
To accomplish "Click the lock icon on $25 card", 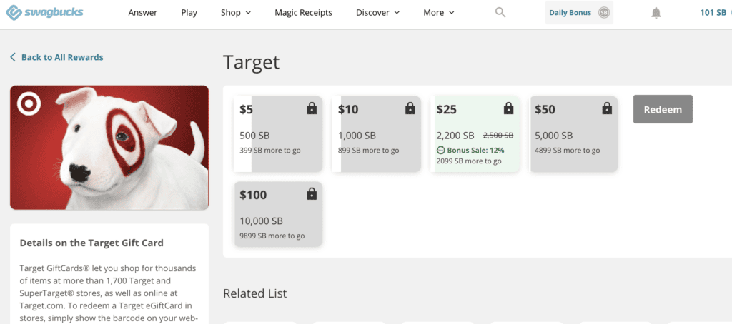I will [508, 108].
